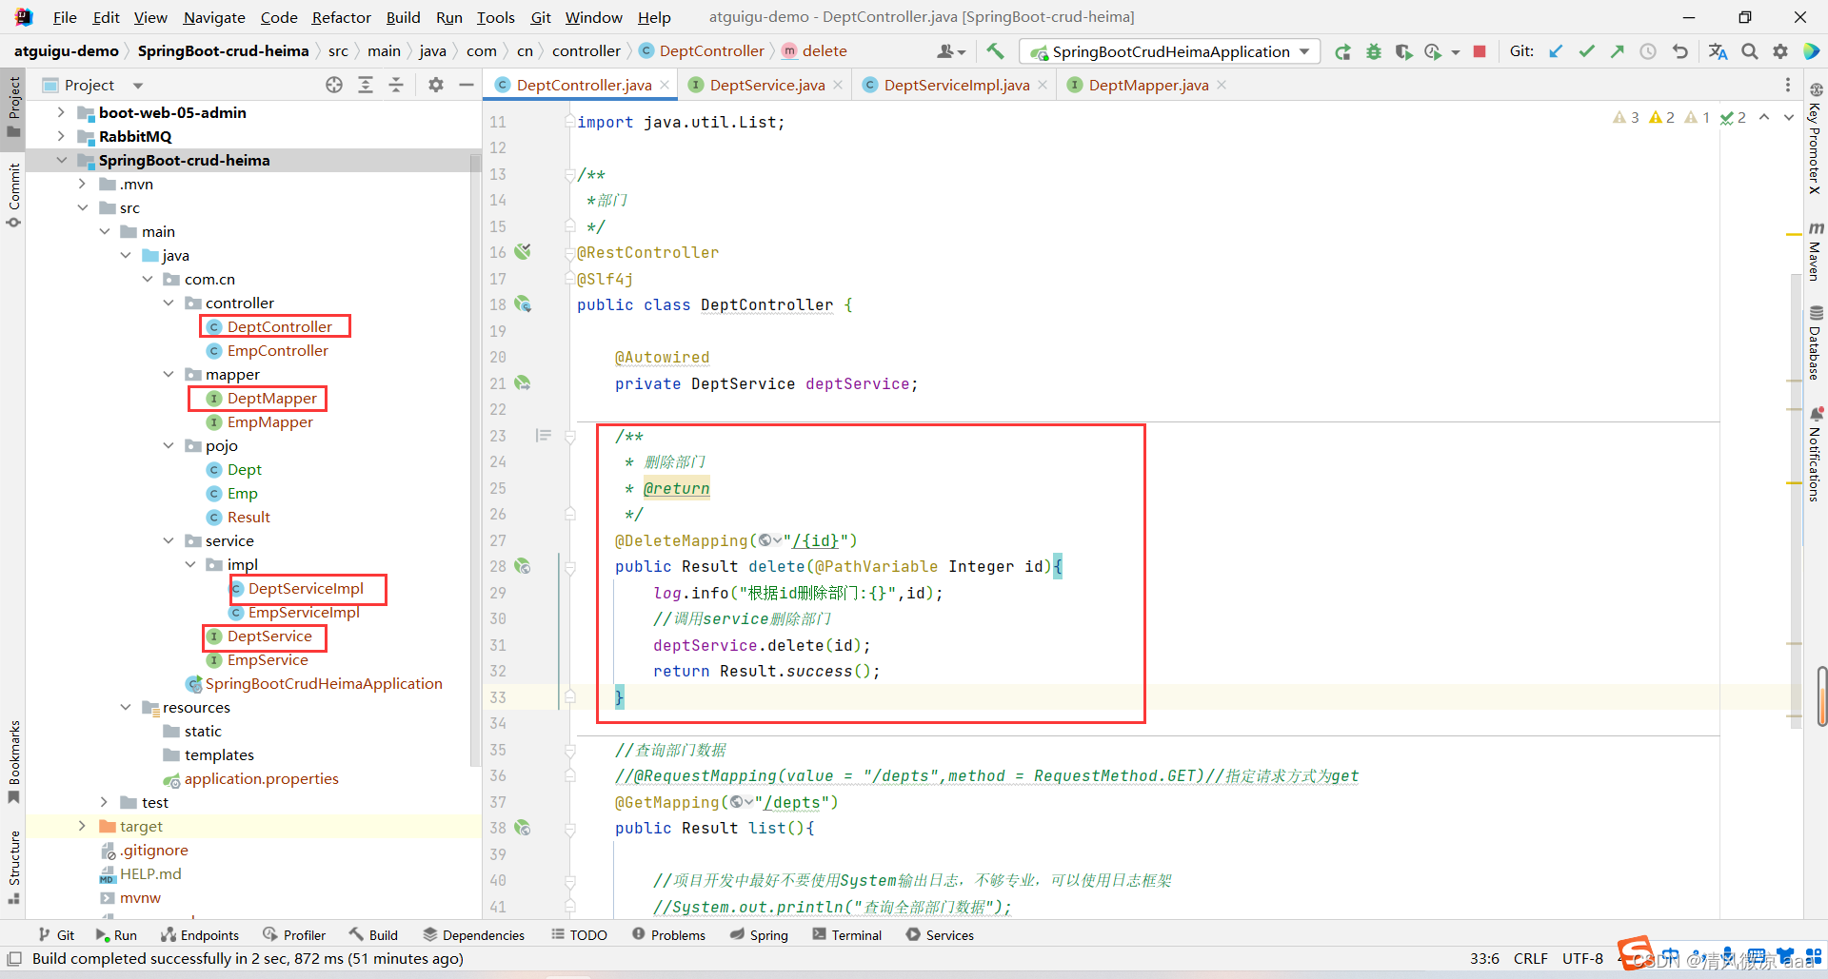
Task: Expand the boot-web-05-admin module
Action: click(61, 112)
